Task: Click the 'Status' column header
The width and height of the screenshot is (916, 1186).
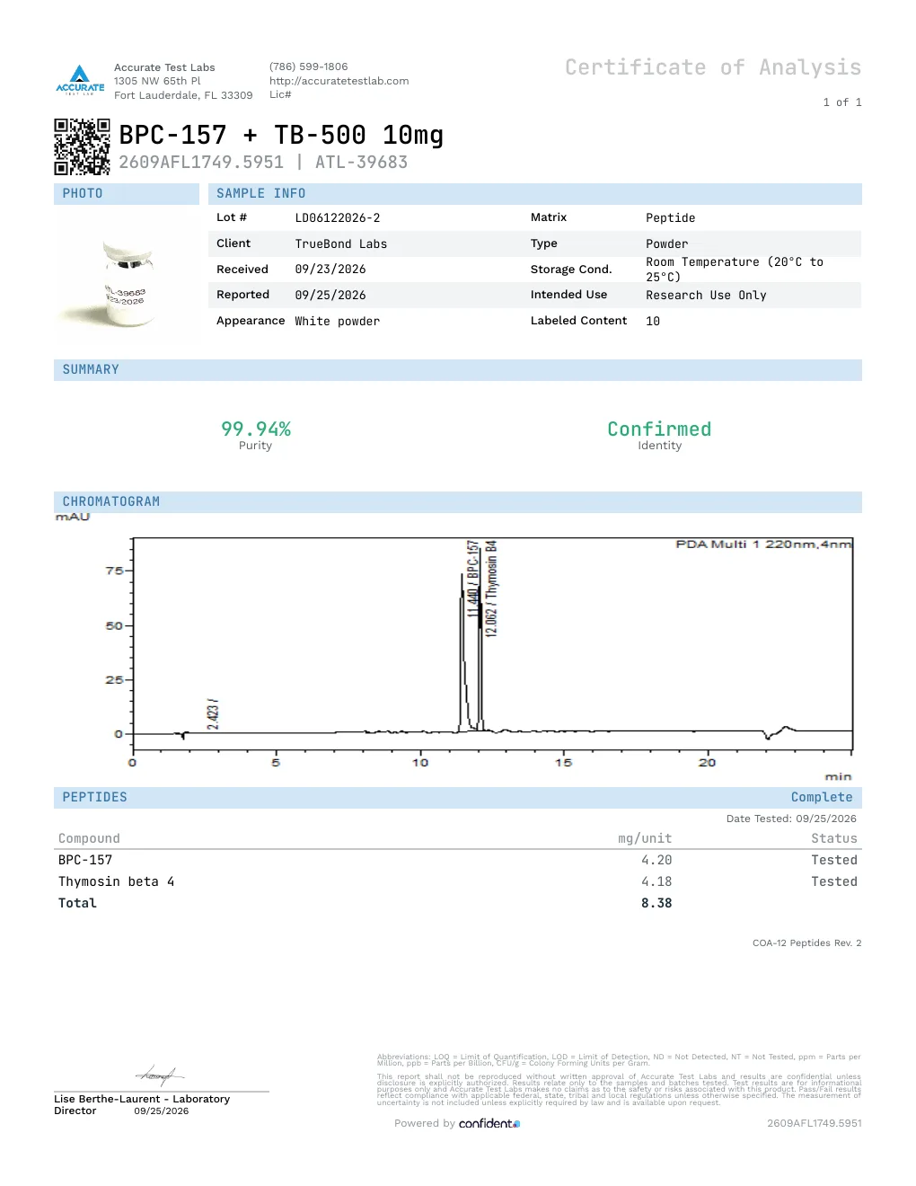Action: click(834, 839)
